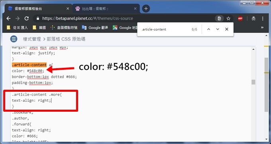271x144 pixels.
Task: Switch to the 比比喵 :: 痞客邦 tab
Action: point(106,8)
